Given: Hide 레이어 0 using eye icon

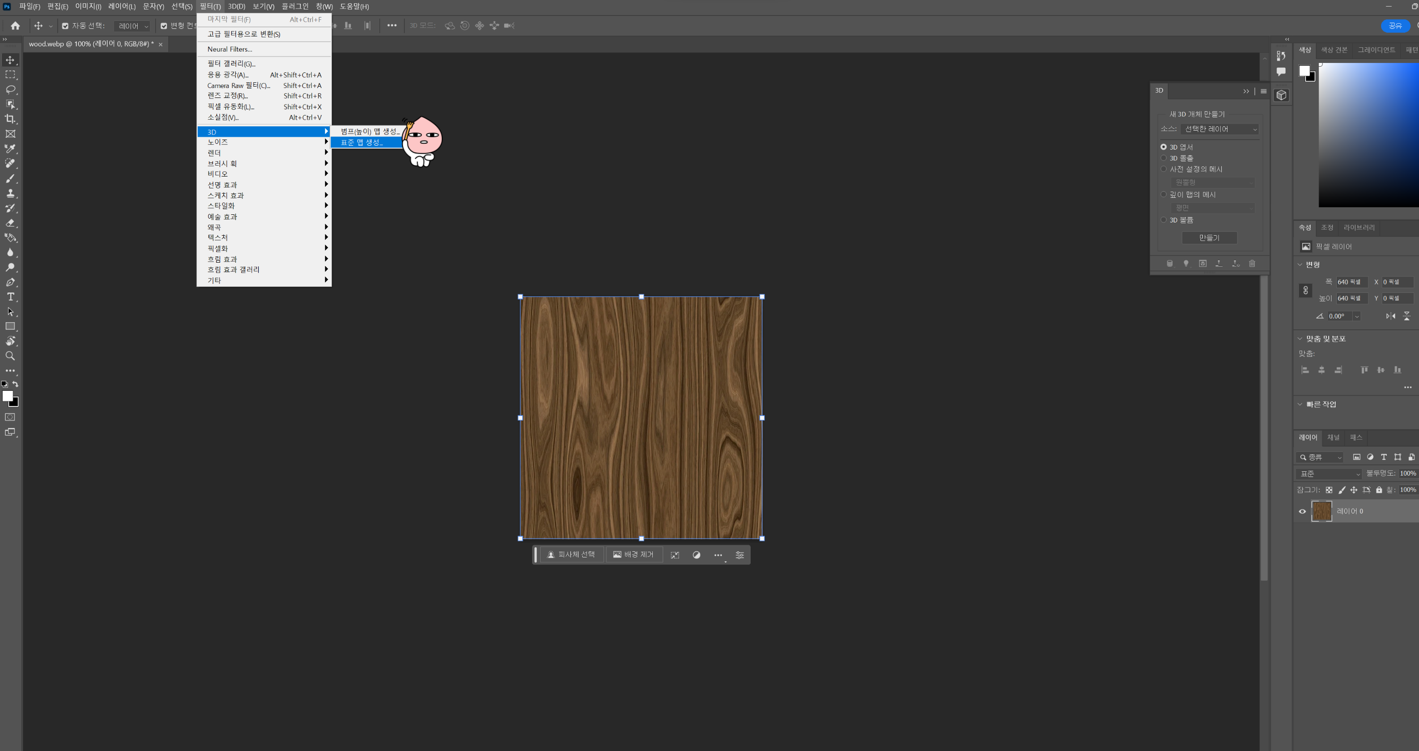Looking at the screenshot, I should coord(1302,512).
